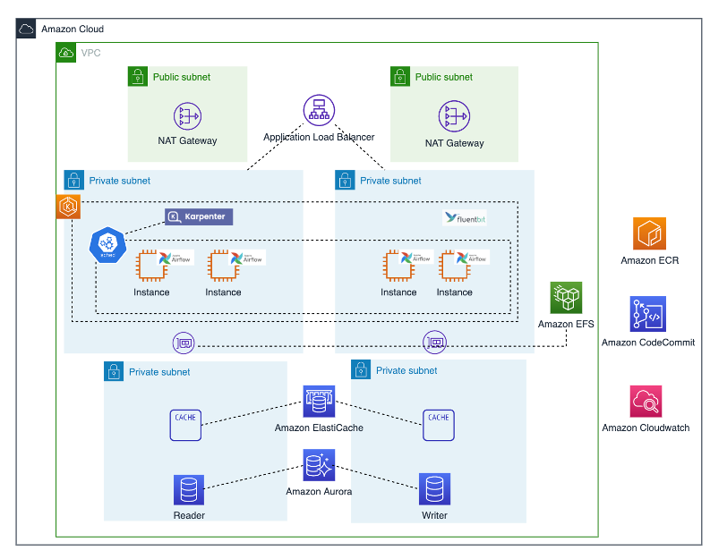710x559 pixels.
Task: Click the green VPC cloud icon
Action: [66, 53]
